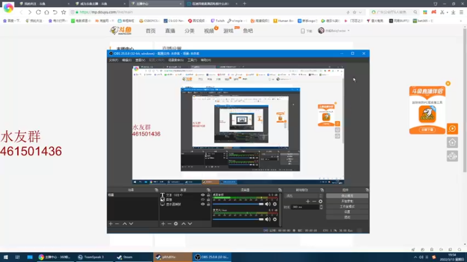Open a new browser tab with plus
The height and width of the screenshot is (262, 467).
(x=245, y=3)
